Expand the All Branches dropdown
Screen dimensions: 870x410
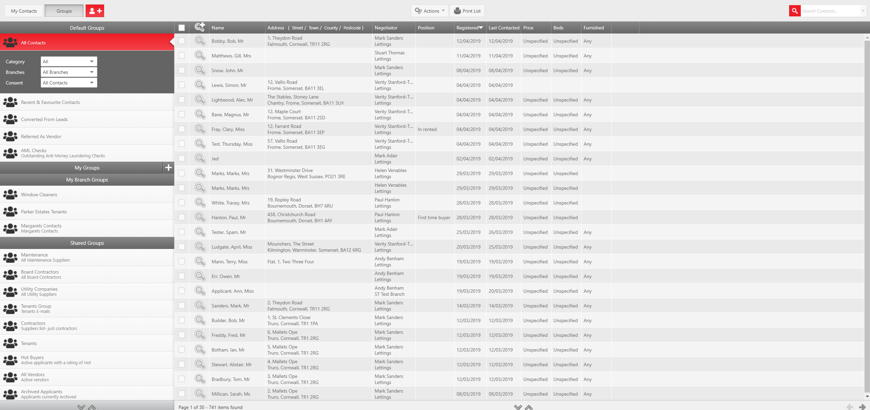(69, 72)
